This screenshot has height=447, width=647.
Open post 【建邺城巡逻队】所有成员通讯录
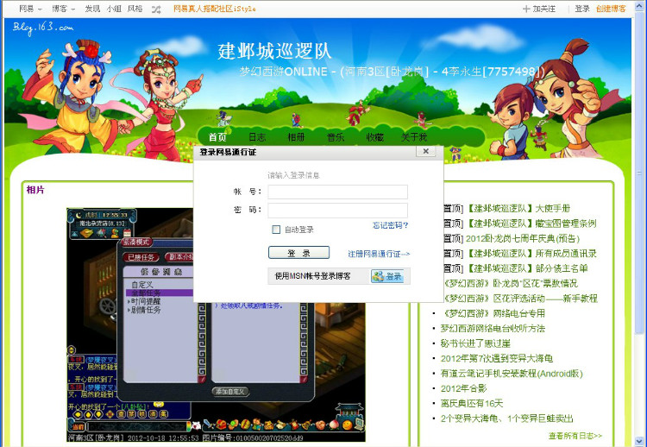click(531, 254)
